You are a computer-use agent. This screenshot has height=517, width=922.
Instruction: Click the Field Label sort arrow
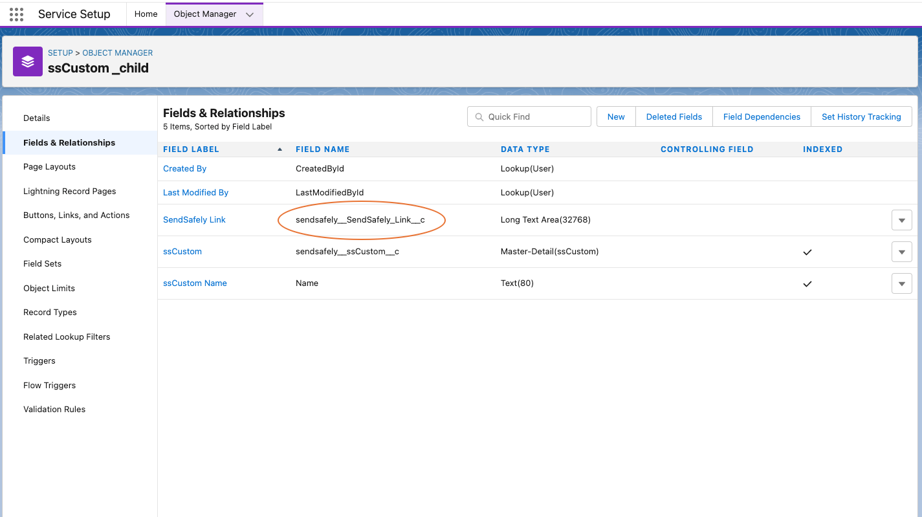[x=280, y=149]
